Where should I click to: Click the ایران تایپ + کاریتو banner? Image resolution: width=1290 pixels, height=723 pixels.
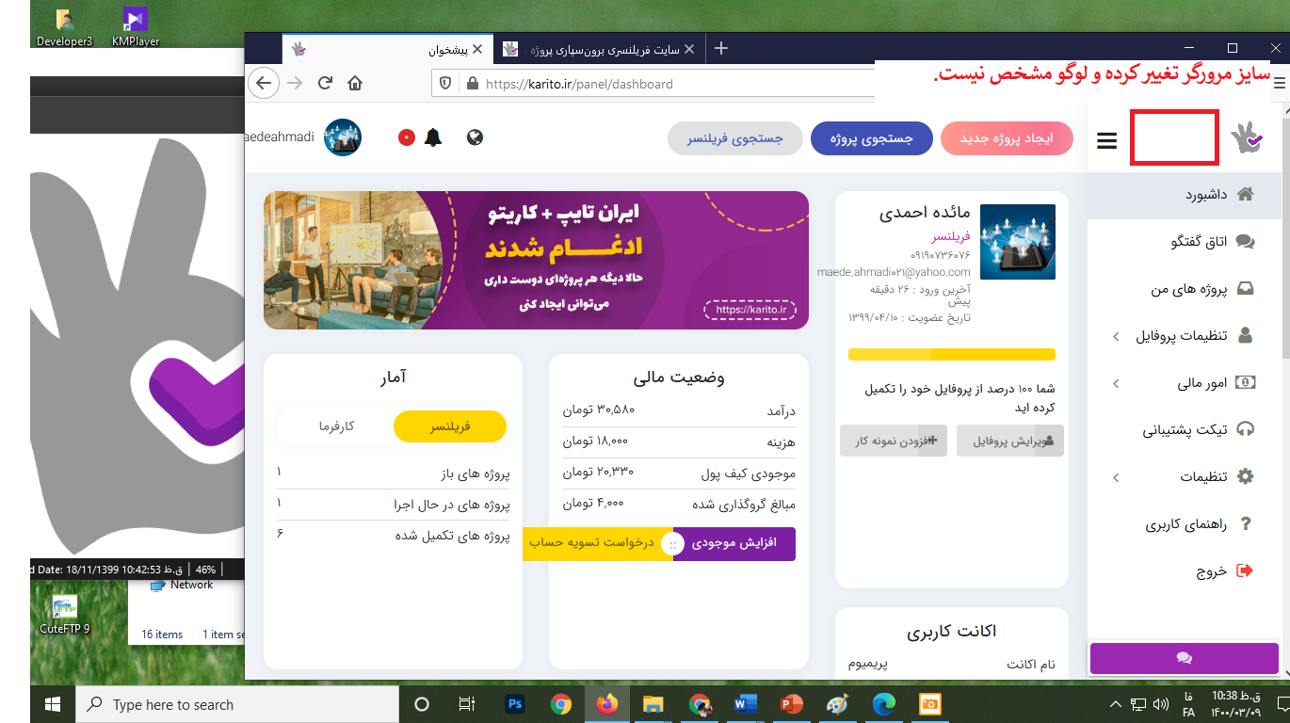536,260
